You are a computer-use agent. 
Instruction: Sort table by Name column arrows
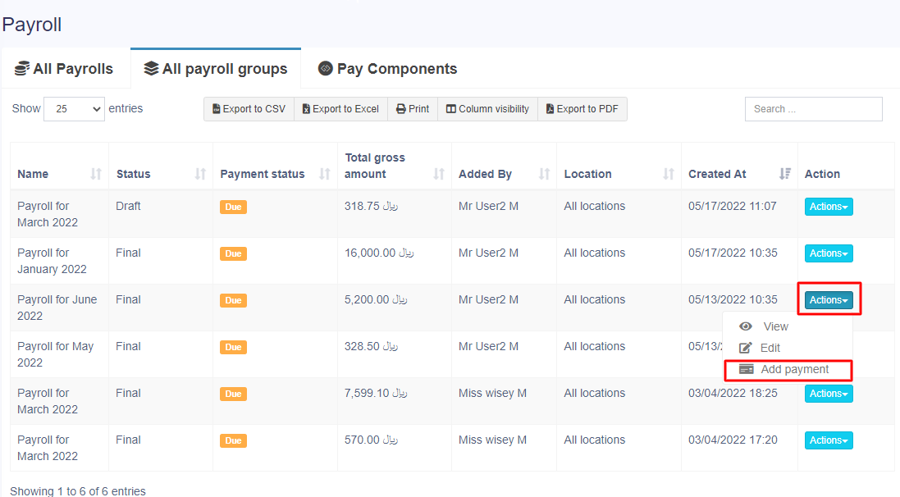96,174
